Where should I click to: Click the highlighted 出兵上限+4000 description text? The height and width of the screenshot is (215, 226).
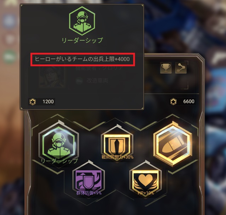tap(83, 59)
